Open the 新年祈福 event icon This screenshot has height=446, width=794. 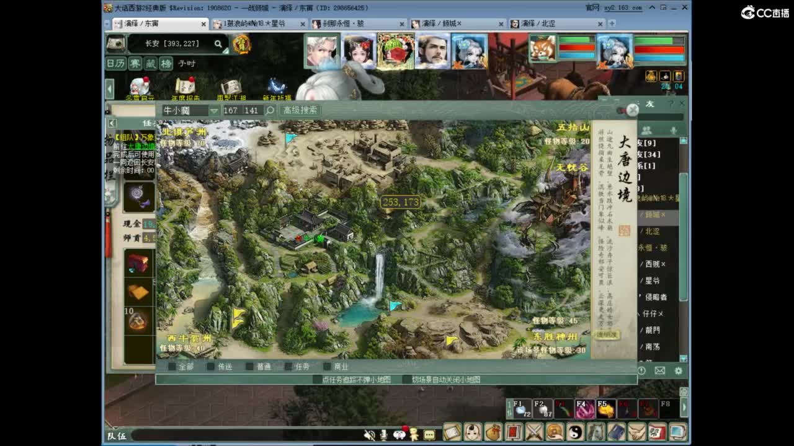tap(277, 89)
